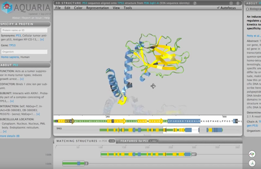Open the Representation menu
Image resolution: width=261 pixels, height=169 pixels.
[x=97, y=8]
